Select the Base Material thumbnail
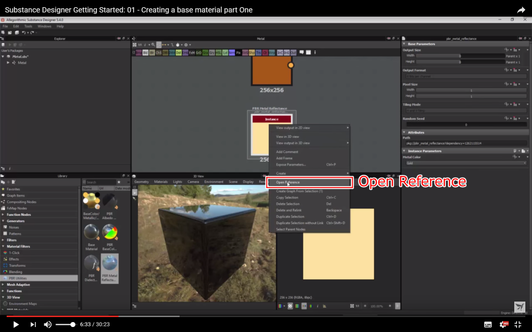 [91, 237]
